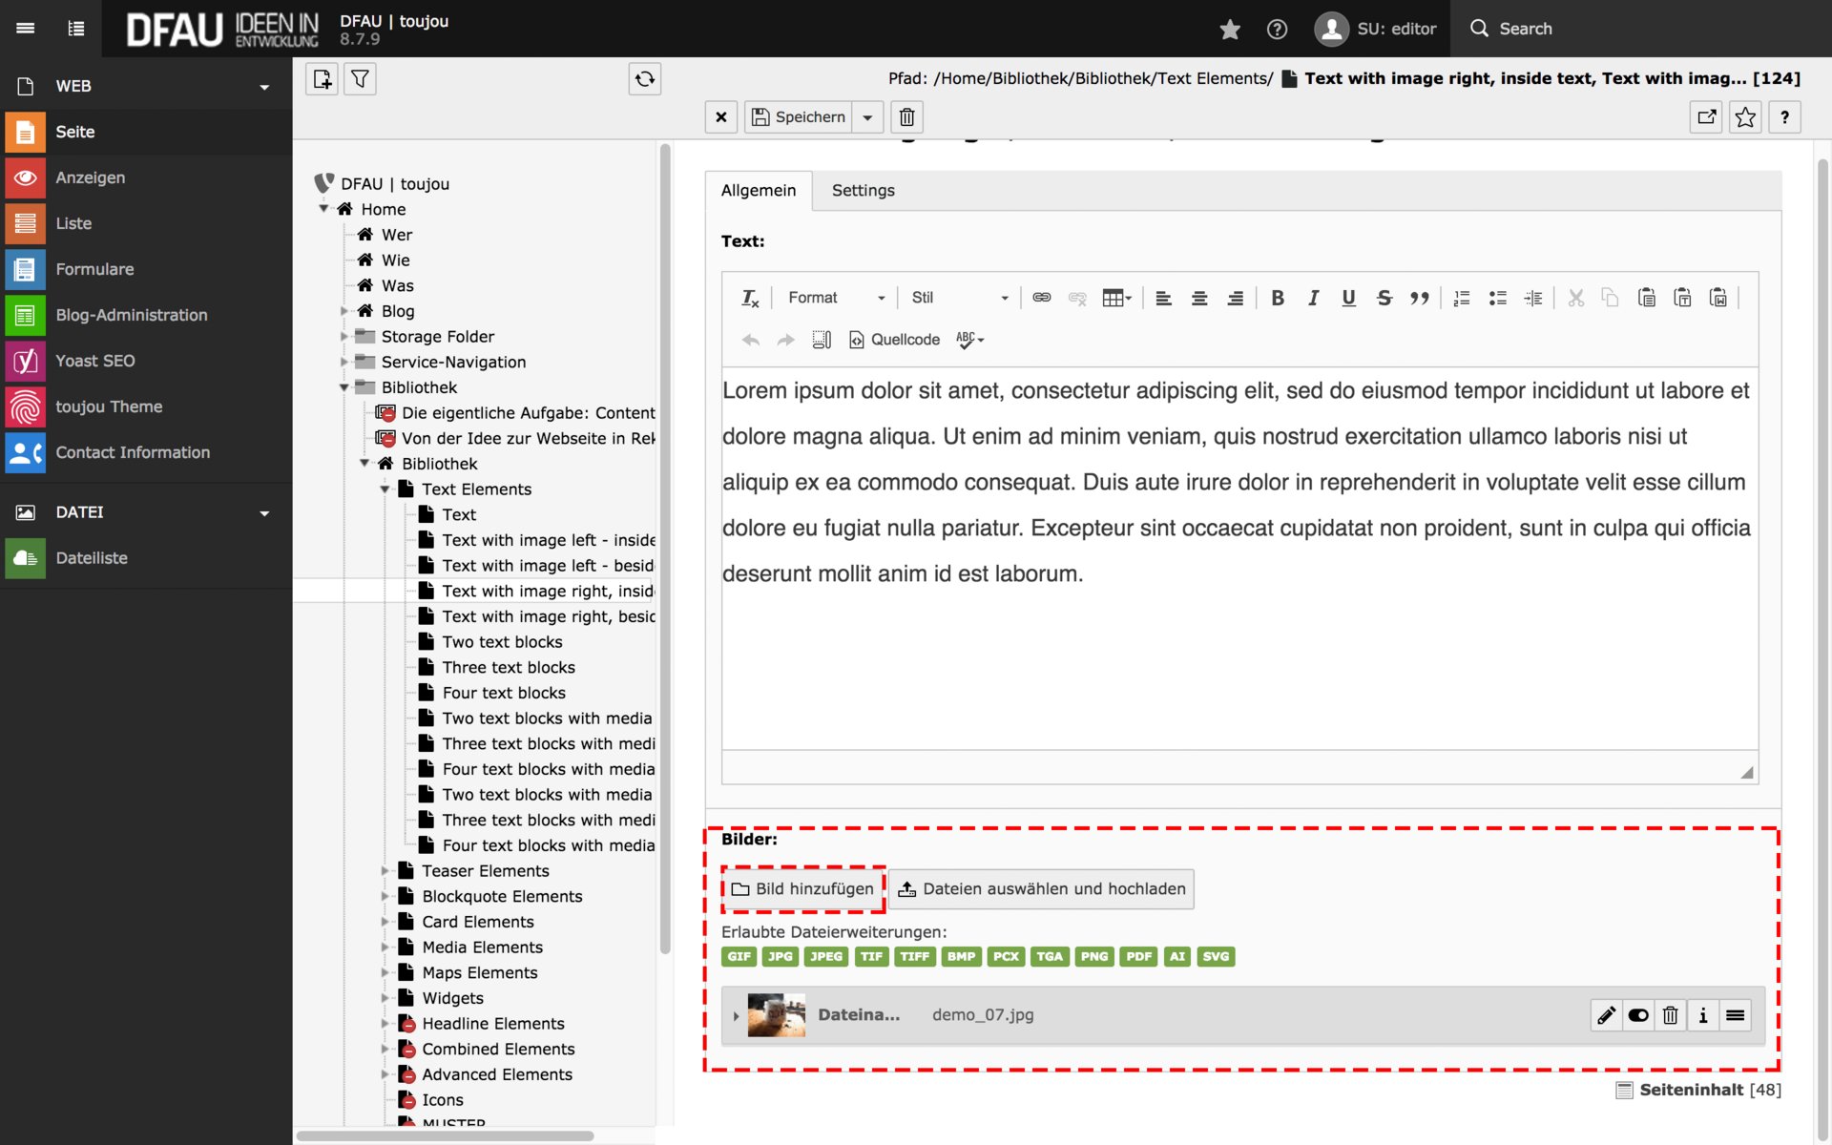The height and width of the screenshot is (1145, 1832).
Task: Close the editing form
Action: coord(721,117)
